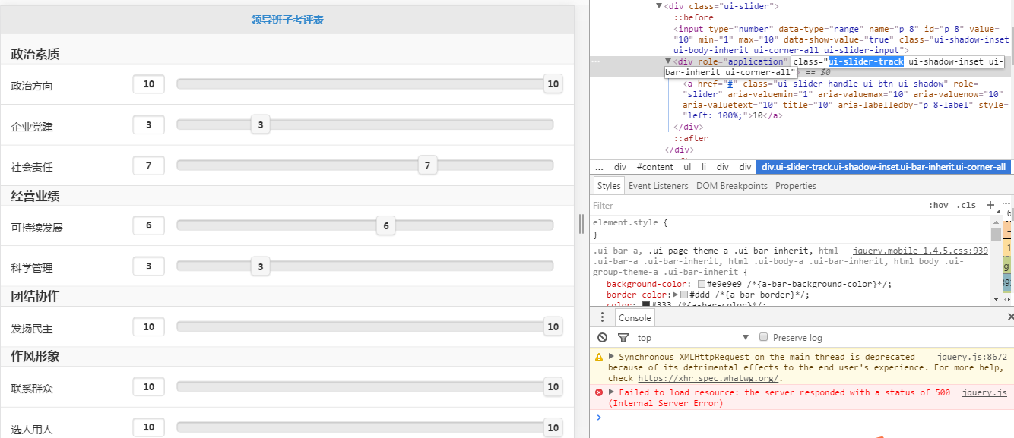Focus the 政治方向 number input
This screenshot has width=1014, height=438.
coord(149,84)
